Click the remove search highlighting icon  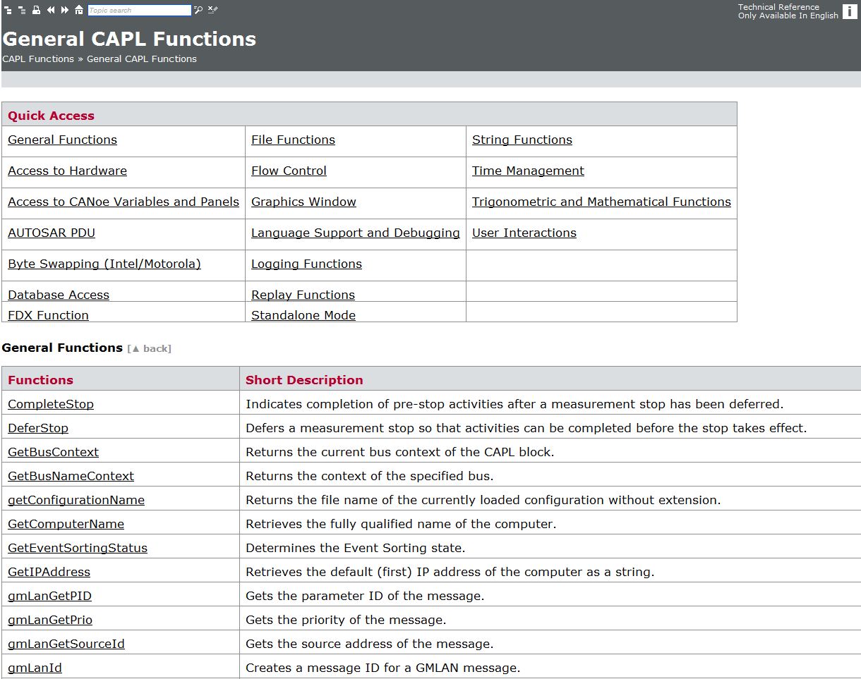click(212, 10)
